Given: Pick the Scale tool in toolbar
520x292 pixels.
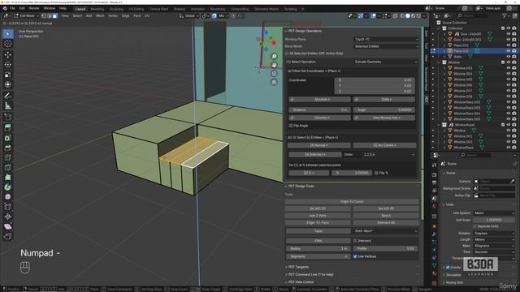Looking at the screenshot, I should tap(8, 75).
